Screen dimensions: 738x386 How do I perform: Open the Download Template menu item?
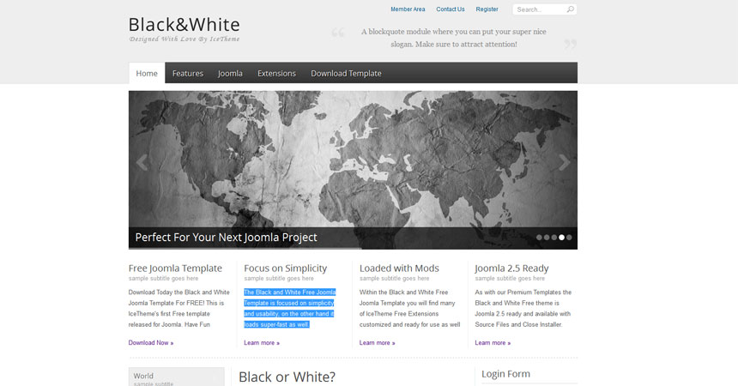pos(346,74)
